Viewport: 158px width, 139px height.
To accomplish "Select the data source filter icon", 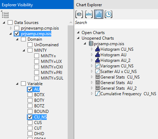I will pos(79,14).
